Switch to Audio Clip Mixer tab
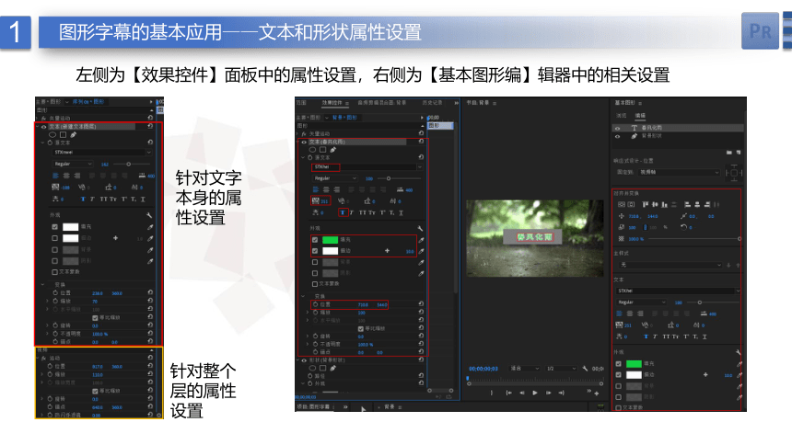The height and width of the screenshot is (445, 792). pyautogui.click(x=382, y=103)
